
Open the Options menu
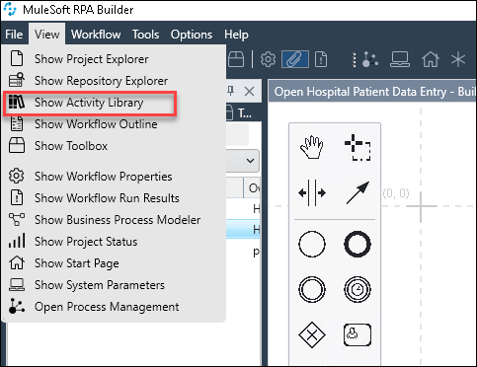point(192,35)
